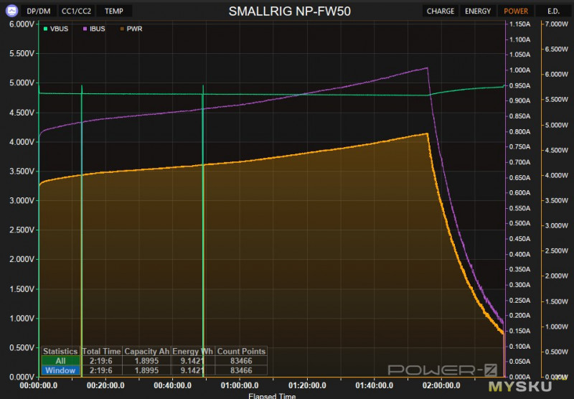Viewport: 574px width, 399px height.
Task: Click the Statistics table header
Action: 60,351
